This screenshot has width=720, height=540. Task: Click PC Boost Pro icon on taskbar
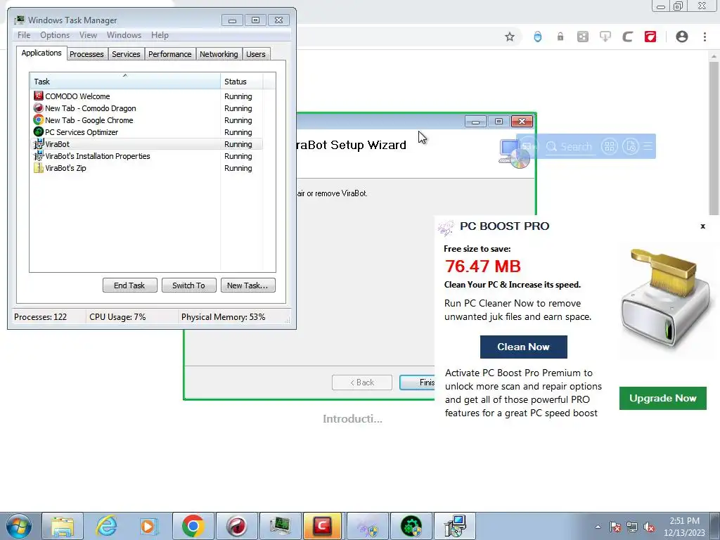(x=367, y=526)
